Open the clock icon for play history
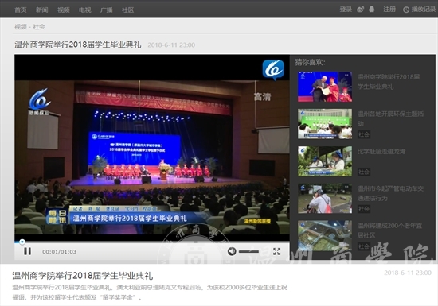The width and height of the screenshot is (438, 306). coord(406,10)
